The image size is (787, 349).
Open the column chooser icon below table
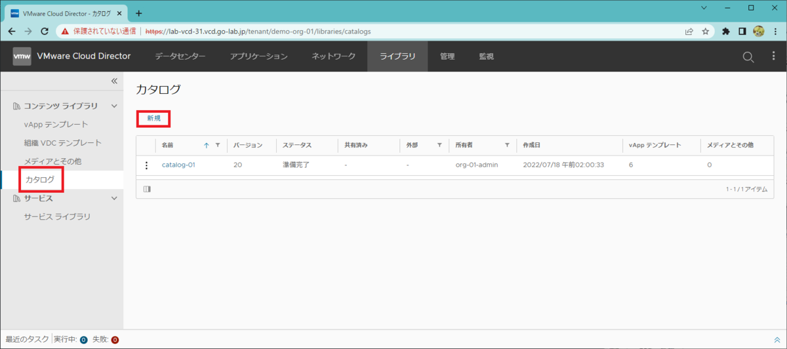(x=147, y=189)
